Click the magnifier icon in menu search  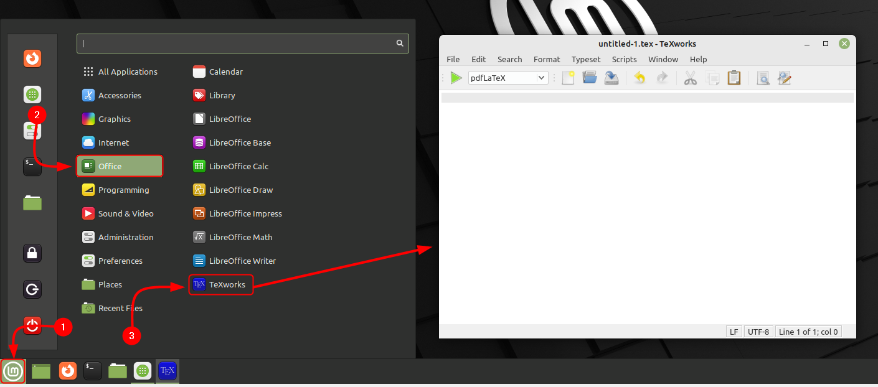(x=400, y=44)
